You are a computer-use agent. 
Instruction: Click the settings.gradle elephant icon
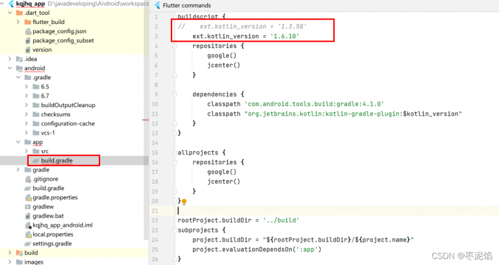click(27, 244)
